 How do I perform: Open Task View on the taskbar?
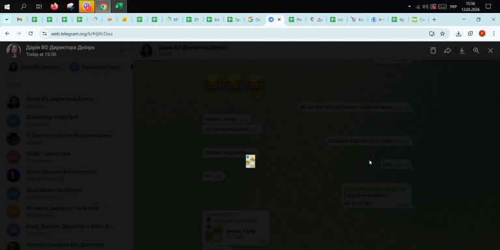coord(39,6)
